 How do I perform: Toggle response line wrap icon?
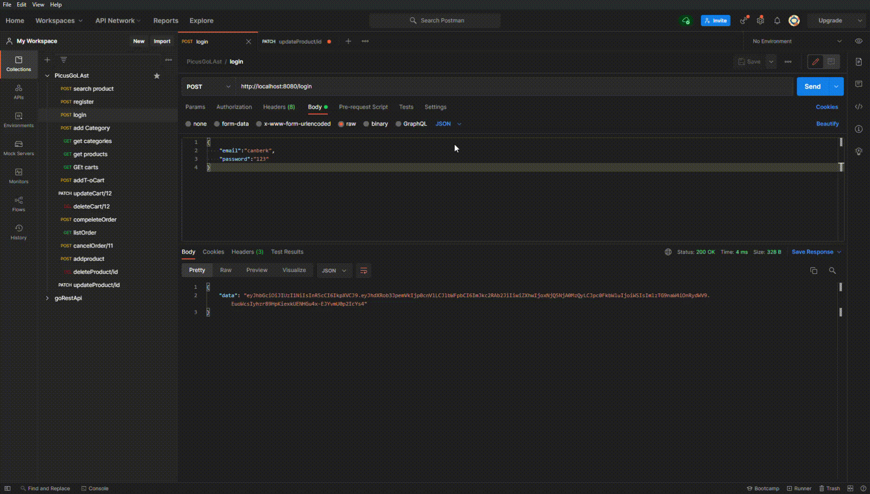pyautogui.click(x=364, y=271)
